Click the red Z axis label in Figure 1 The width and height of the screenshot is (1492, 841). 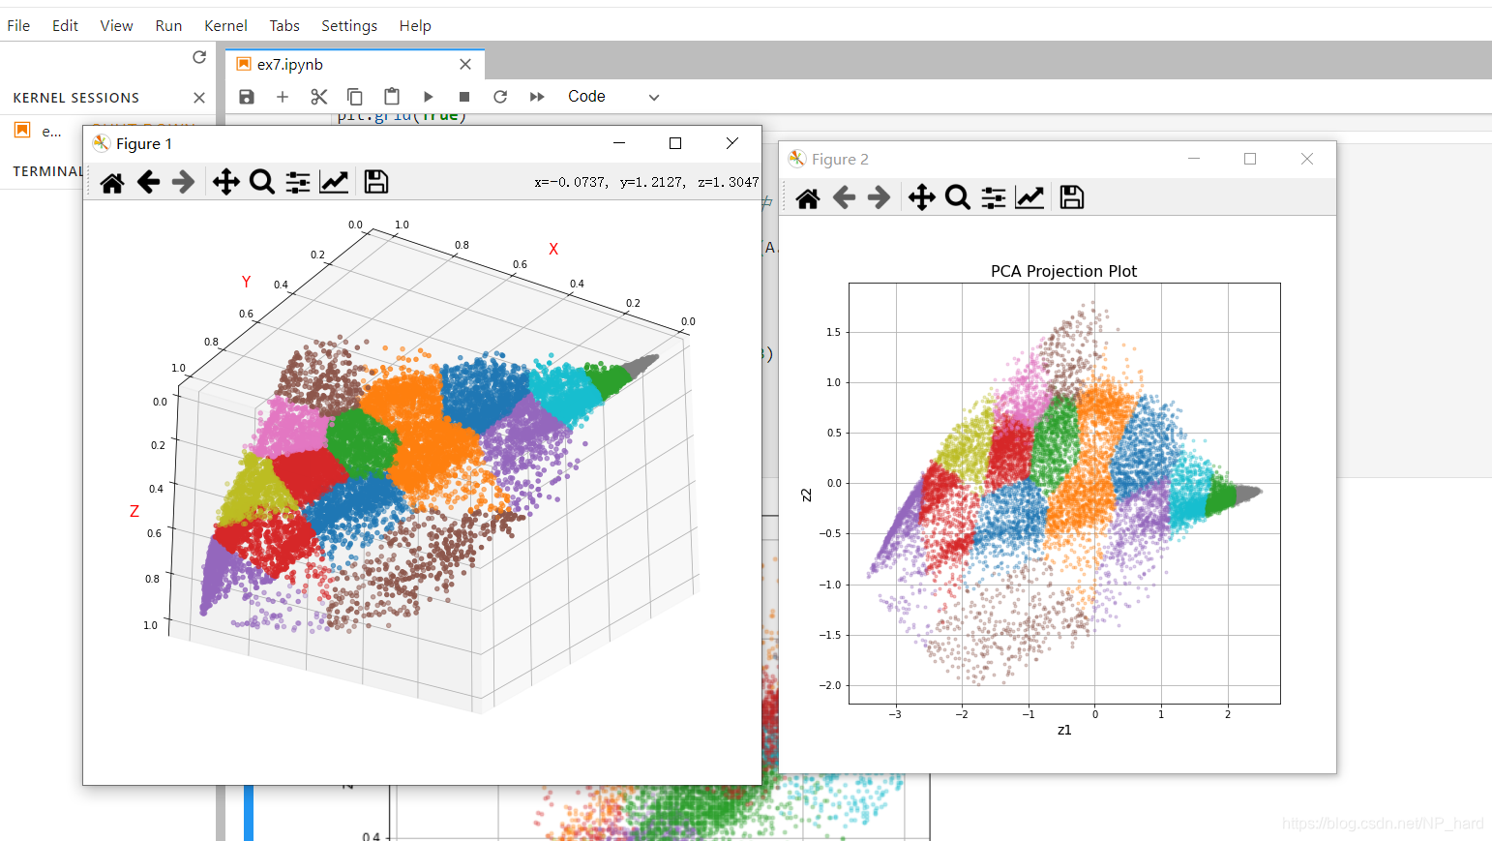pos(134,512)
